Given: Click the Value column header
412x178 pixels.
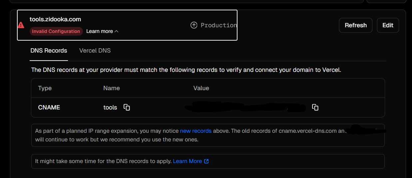Looking at the screenshot, I should 201,88.
